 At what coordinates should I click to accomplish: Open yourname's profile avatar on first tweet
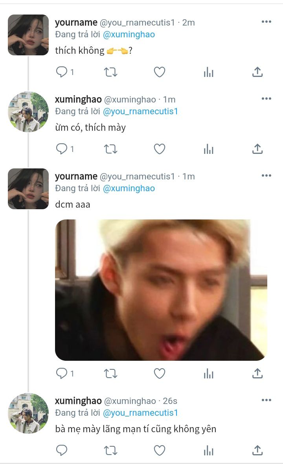[x=28, y=35]
